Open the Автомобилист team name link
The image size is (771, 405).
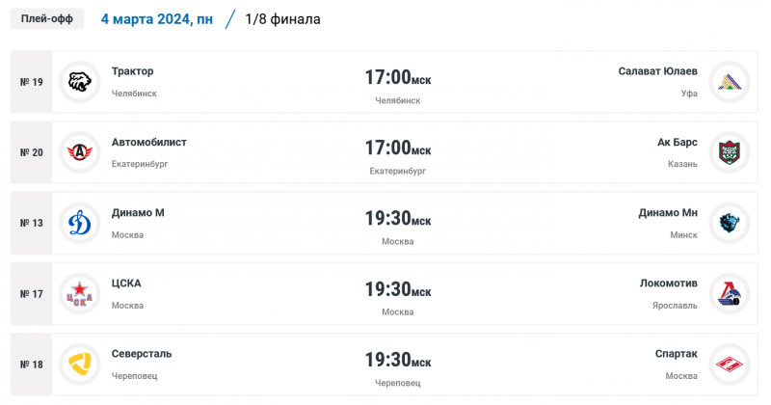click(148, 142)
